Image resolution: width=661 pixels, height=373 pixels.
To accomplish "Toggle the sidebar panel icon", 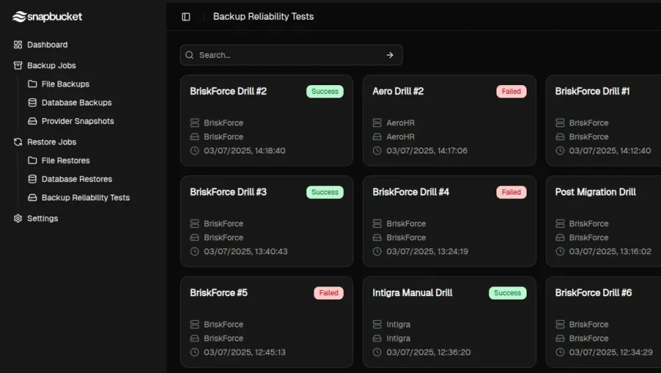I will 186,17.
